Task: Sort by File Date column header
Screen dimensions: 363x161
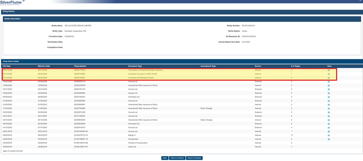Action: (7, 66)
